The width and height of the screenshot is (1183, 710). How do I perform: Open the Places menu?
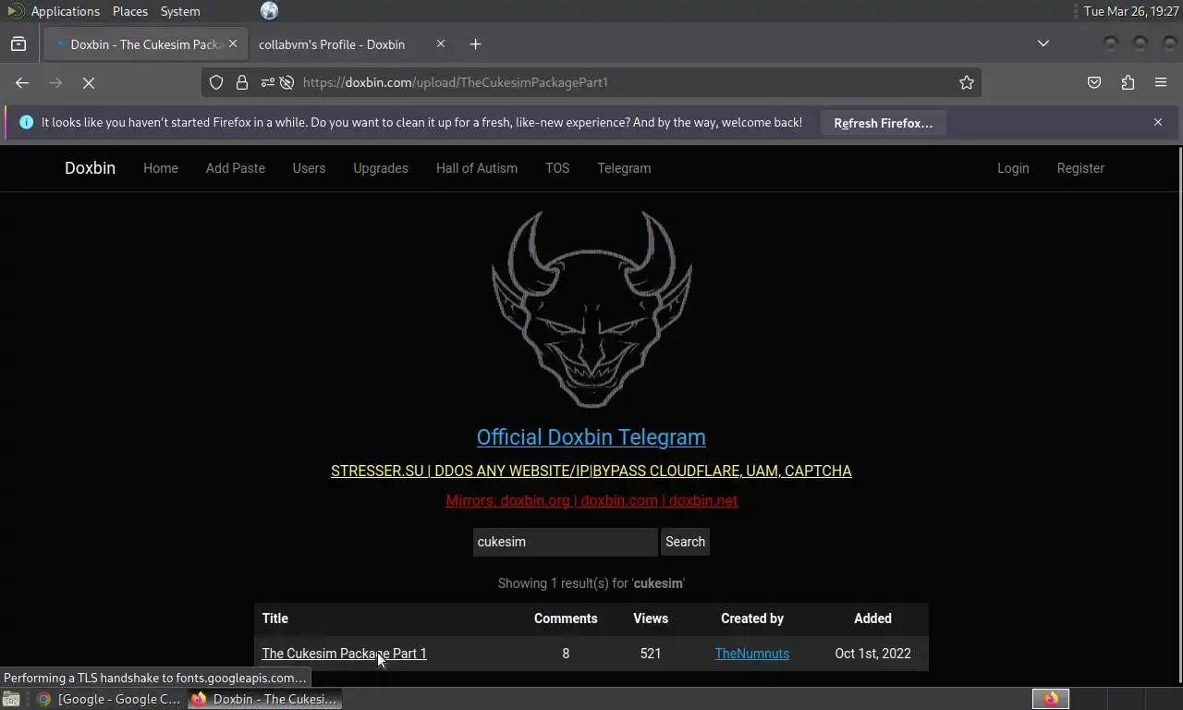tap(130, 11)
